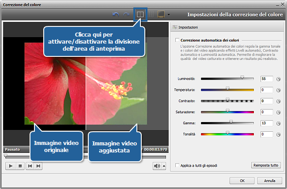
Task: Click the speaker volume icon
Action: (157, 166)
